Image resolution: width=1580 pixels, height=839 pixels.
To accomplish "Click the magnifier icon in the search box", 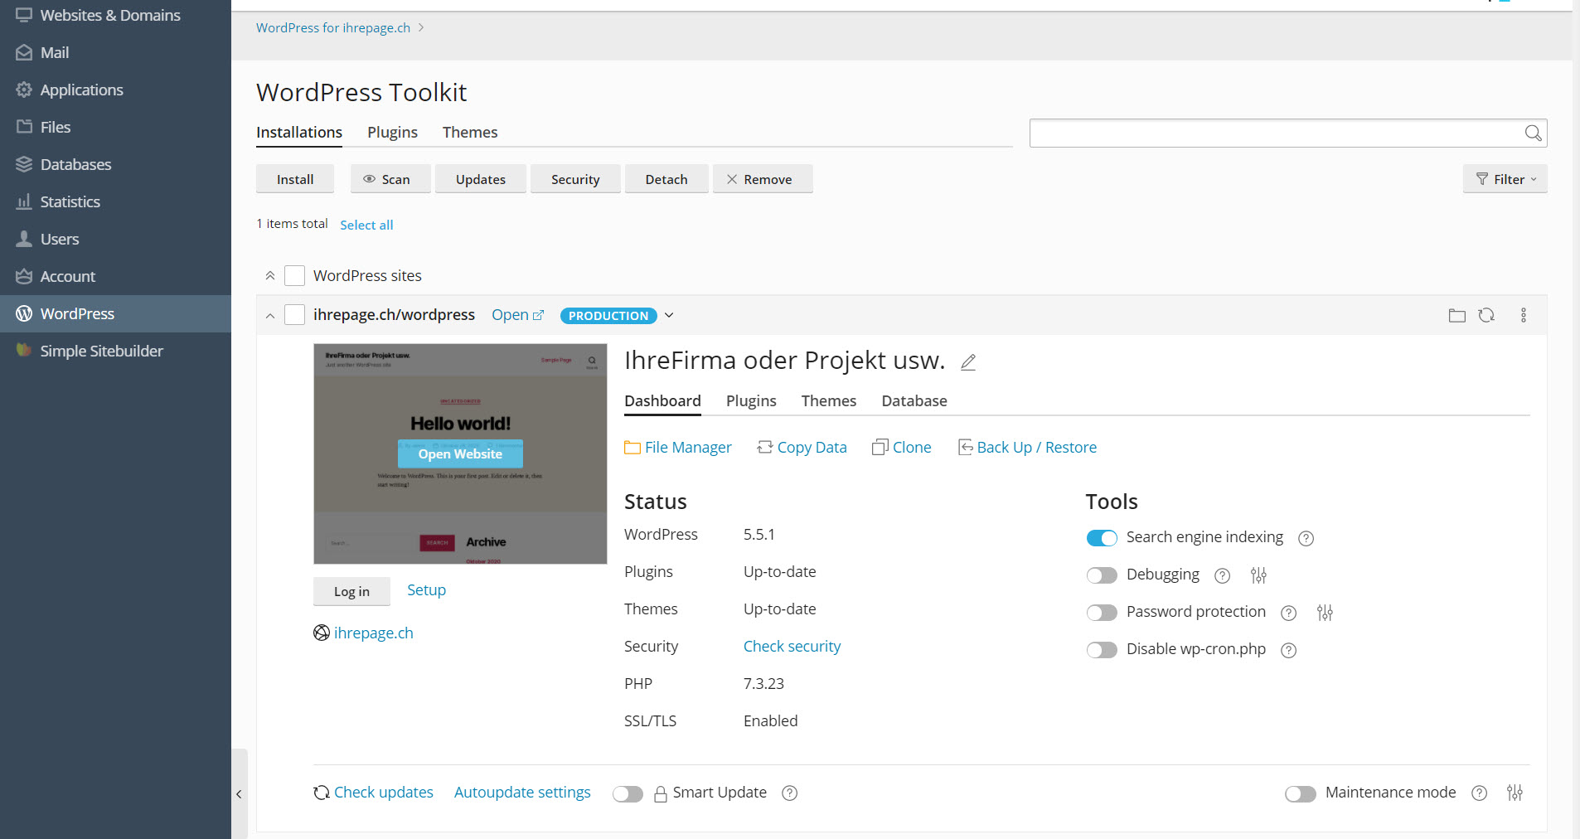I will point(1534,133).
